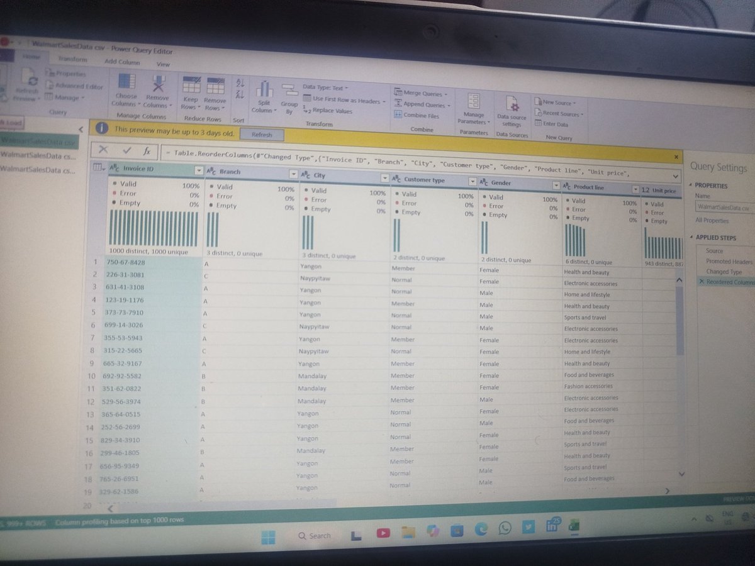Viewport: 755px width, 566px height.
Task: Click Group By icon
Action: point(289,91)
